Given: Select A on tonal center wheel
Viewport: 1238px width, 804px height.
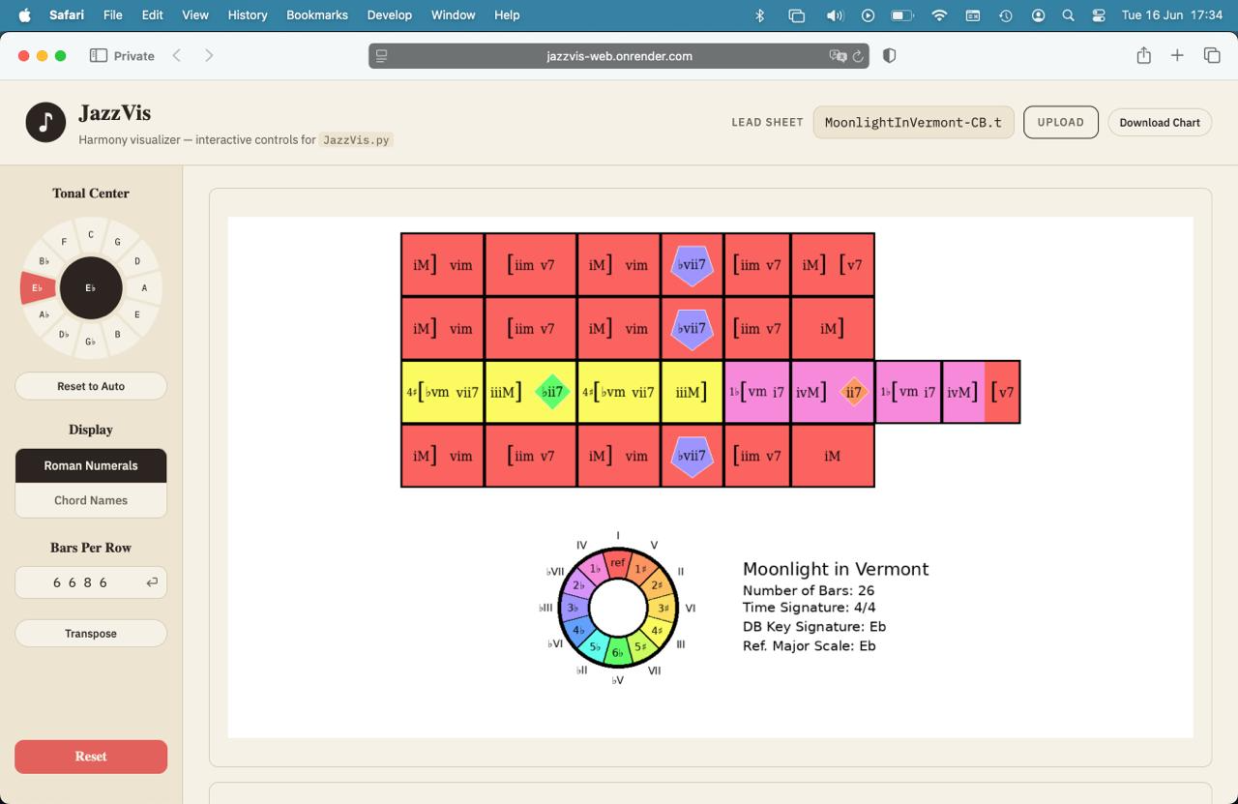Looking at the screenshot, I should click(145, 287).
